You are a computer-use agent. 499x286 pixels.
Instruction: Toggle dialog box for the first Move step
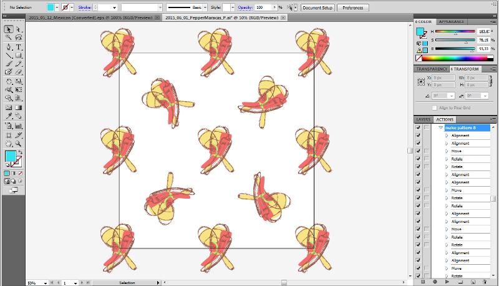coord(427,151)
